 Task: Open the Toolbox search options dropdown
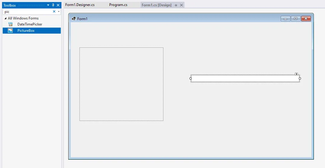pos(59,12)
